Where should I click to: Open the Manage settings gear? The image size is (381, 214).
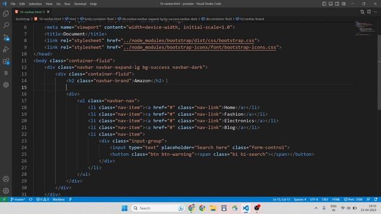(x=6, y=191)
